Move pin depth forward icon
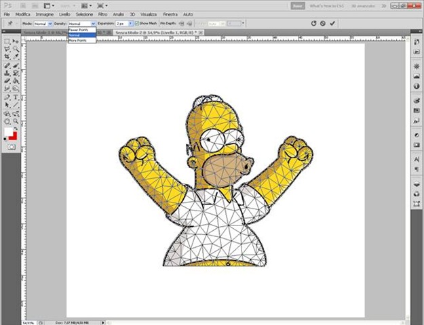The width and height of the screenshot is (424, 325). [x=182, y=24]
